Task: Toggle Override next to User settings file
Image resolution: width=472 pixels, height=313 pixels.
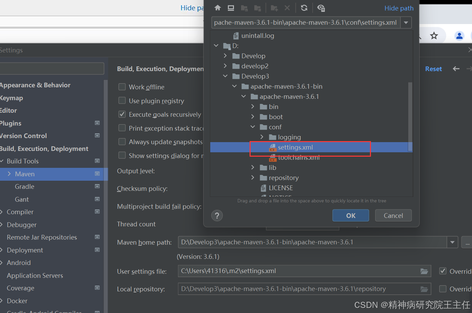Action: coord(443,271)
